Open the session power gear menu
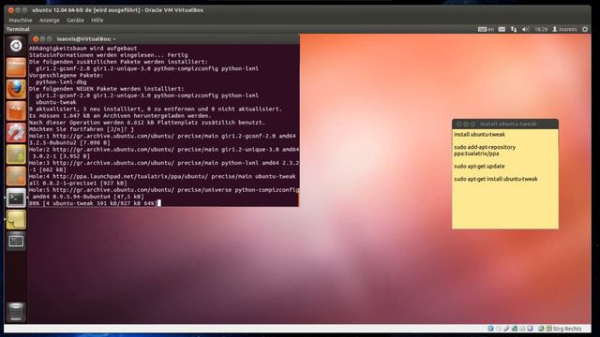Viewport: 600px width, 337px height. point(585,29)
